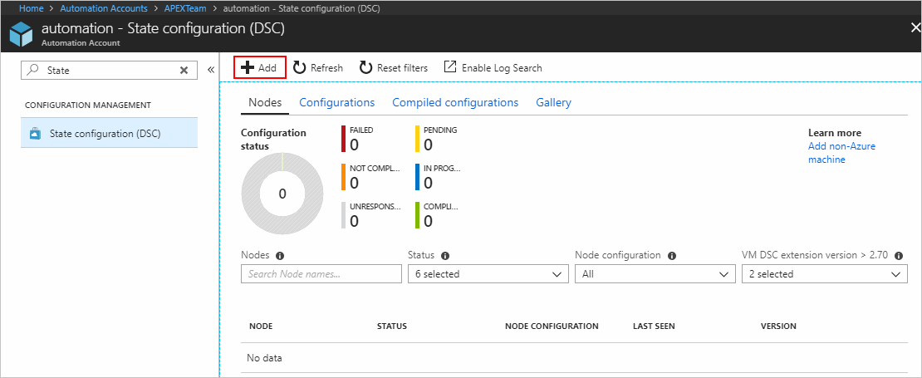Open the Compiled configurations tab
Screen dimensions: 922x378
click(x=455, y=102)
